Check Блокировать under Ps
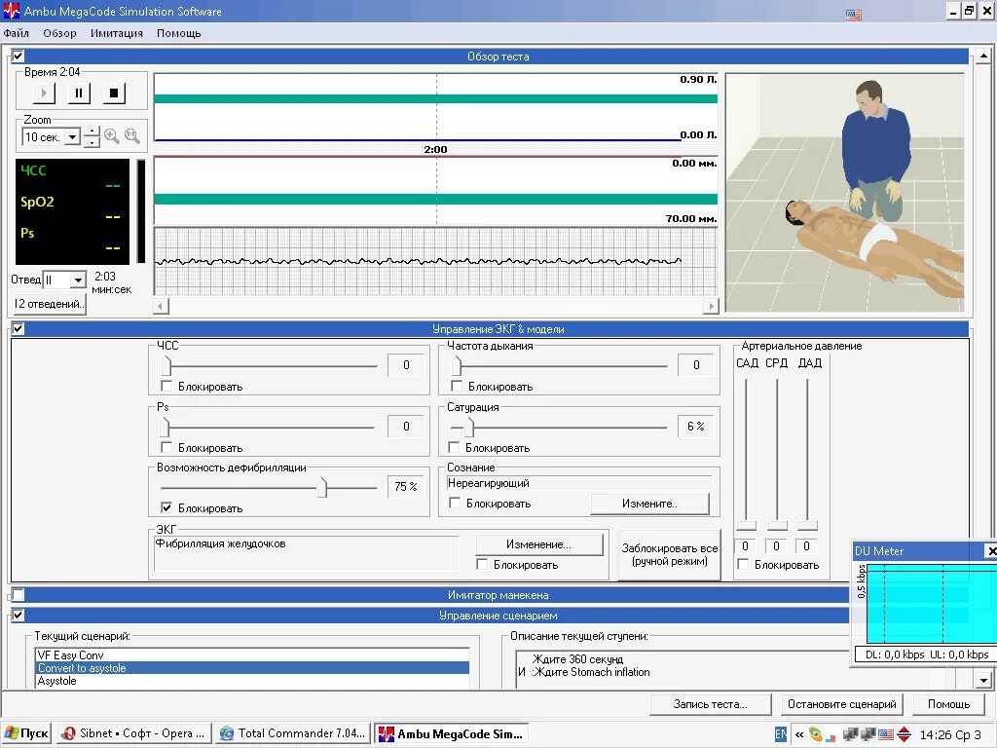Screen dimensions: 997x748 tap(166, 447)
